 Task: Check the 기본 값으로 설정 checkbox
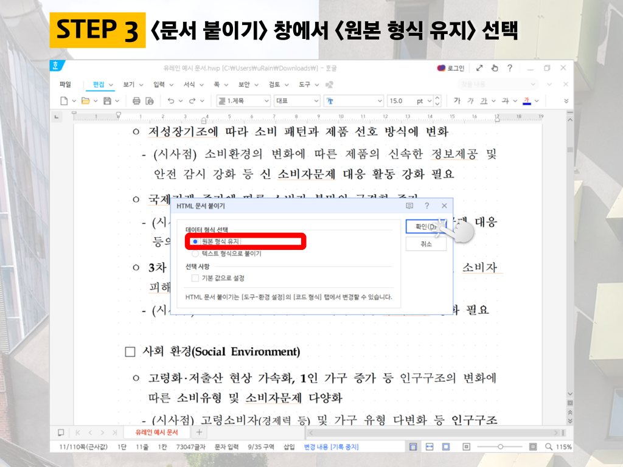coord(195,278)
